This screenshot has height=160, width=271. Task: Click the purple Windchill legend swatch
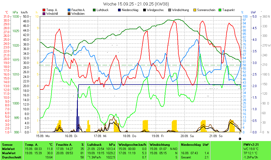[44, 14]
